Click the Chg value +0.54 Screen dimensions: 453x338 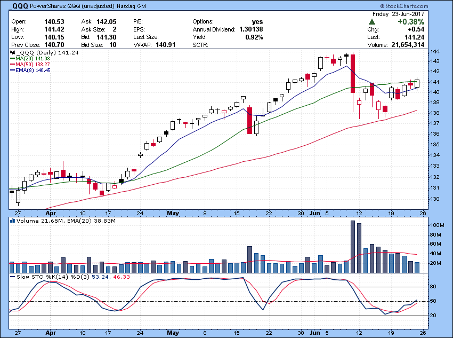tap(416, 29)
